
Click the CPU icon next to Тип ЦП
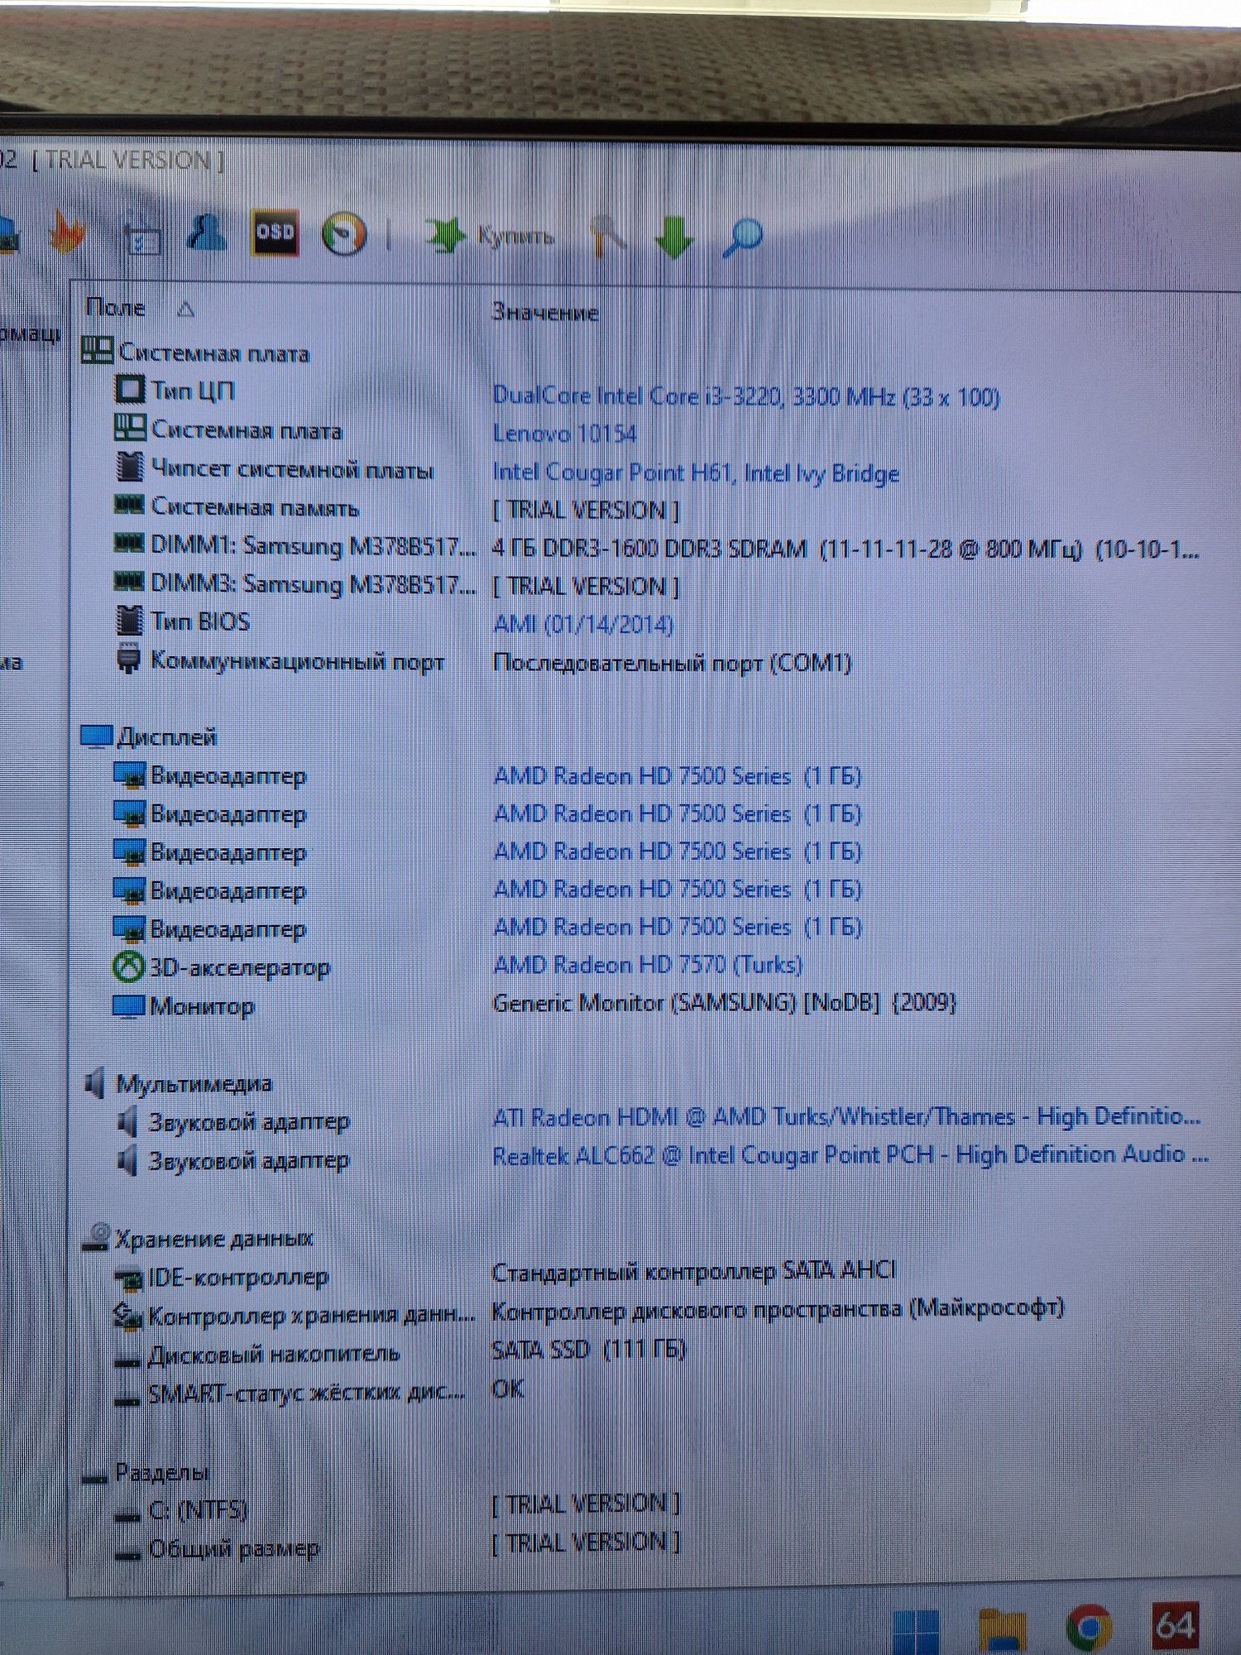point(129,389)
